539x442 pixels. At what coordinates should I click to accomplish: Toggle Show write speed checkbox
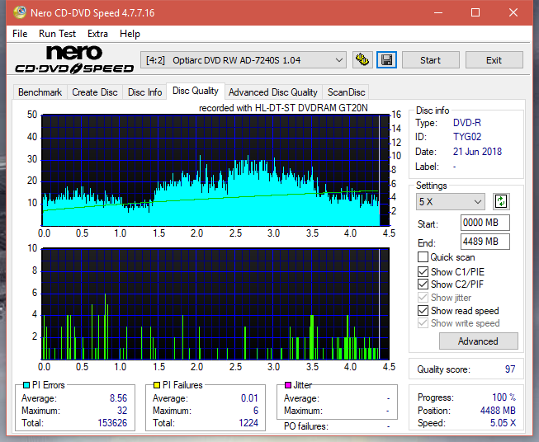[x=423, y=323]
